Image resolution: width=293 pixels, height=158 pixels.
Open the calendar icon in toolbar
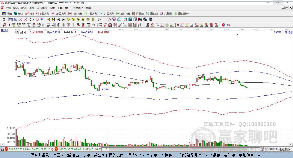[x=125, y=19]
